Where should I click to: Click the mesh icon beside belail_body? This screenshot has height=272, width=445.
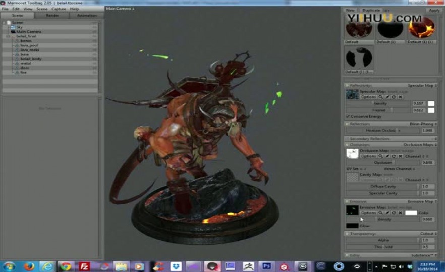point(17,59)
